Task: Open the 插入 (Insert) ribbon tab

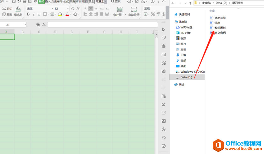Action: [48, 2]
